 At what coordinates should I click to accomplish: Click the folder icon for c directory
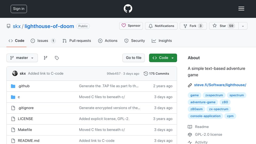click(x=13, y=97)
